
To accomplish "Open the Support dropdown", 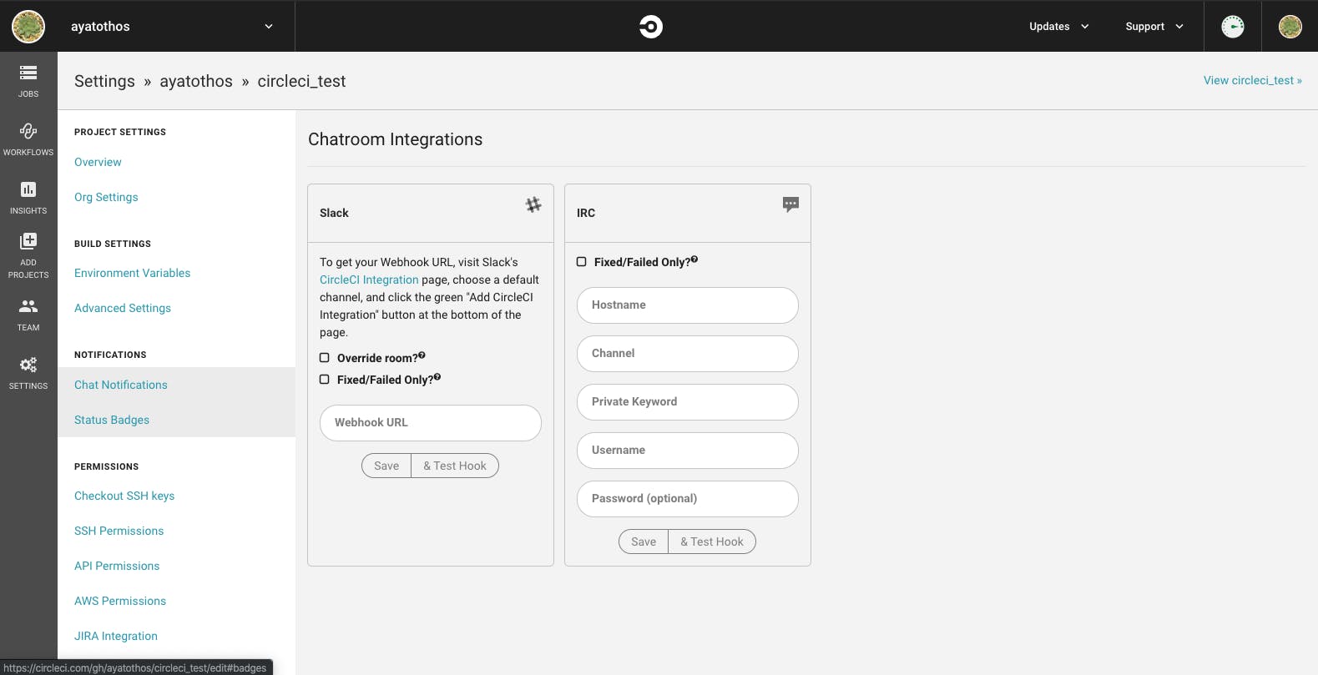I will (x=1154, y=27).
